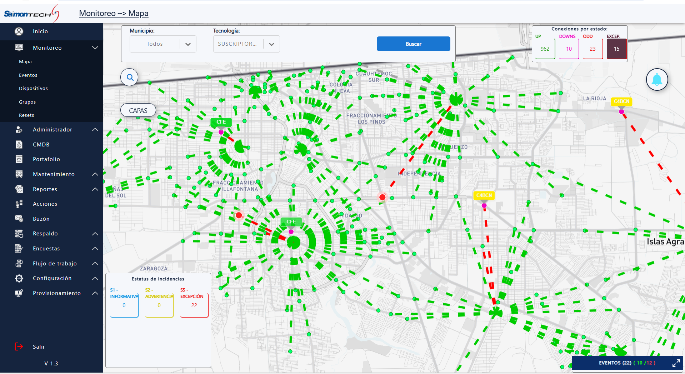Collapse the Monitoreo menu section
The height and width of the screenshot is (374, 685).
95,48
